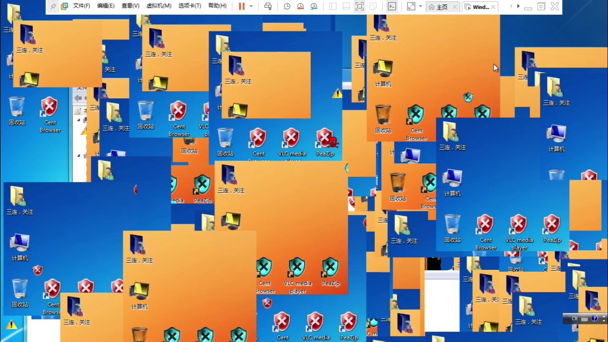Send Ctrl+Alt+Del to the guest

pos(268,6)
